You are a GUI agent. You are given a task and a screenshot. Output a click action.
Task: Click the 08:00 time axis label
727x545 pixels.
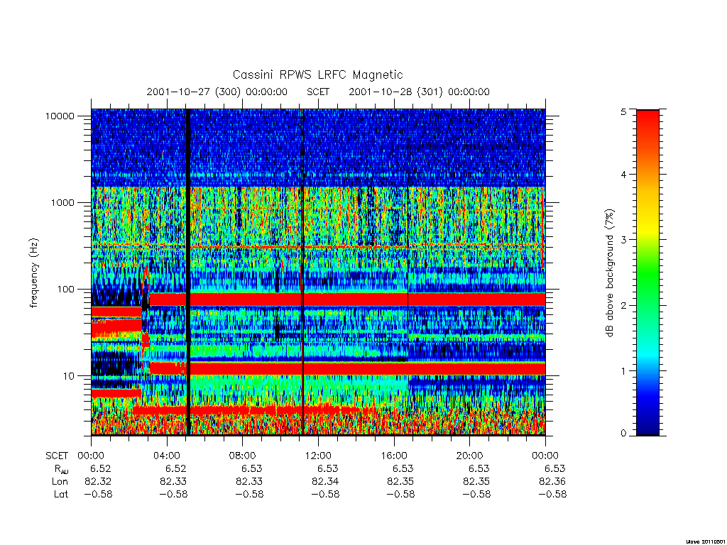click(x=243, y=456)
